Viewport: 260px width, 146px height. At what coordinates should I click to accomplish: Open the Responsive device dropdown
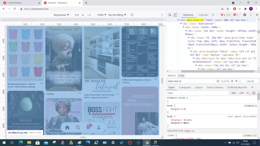[61, 15]
